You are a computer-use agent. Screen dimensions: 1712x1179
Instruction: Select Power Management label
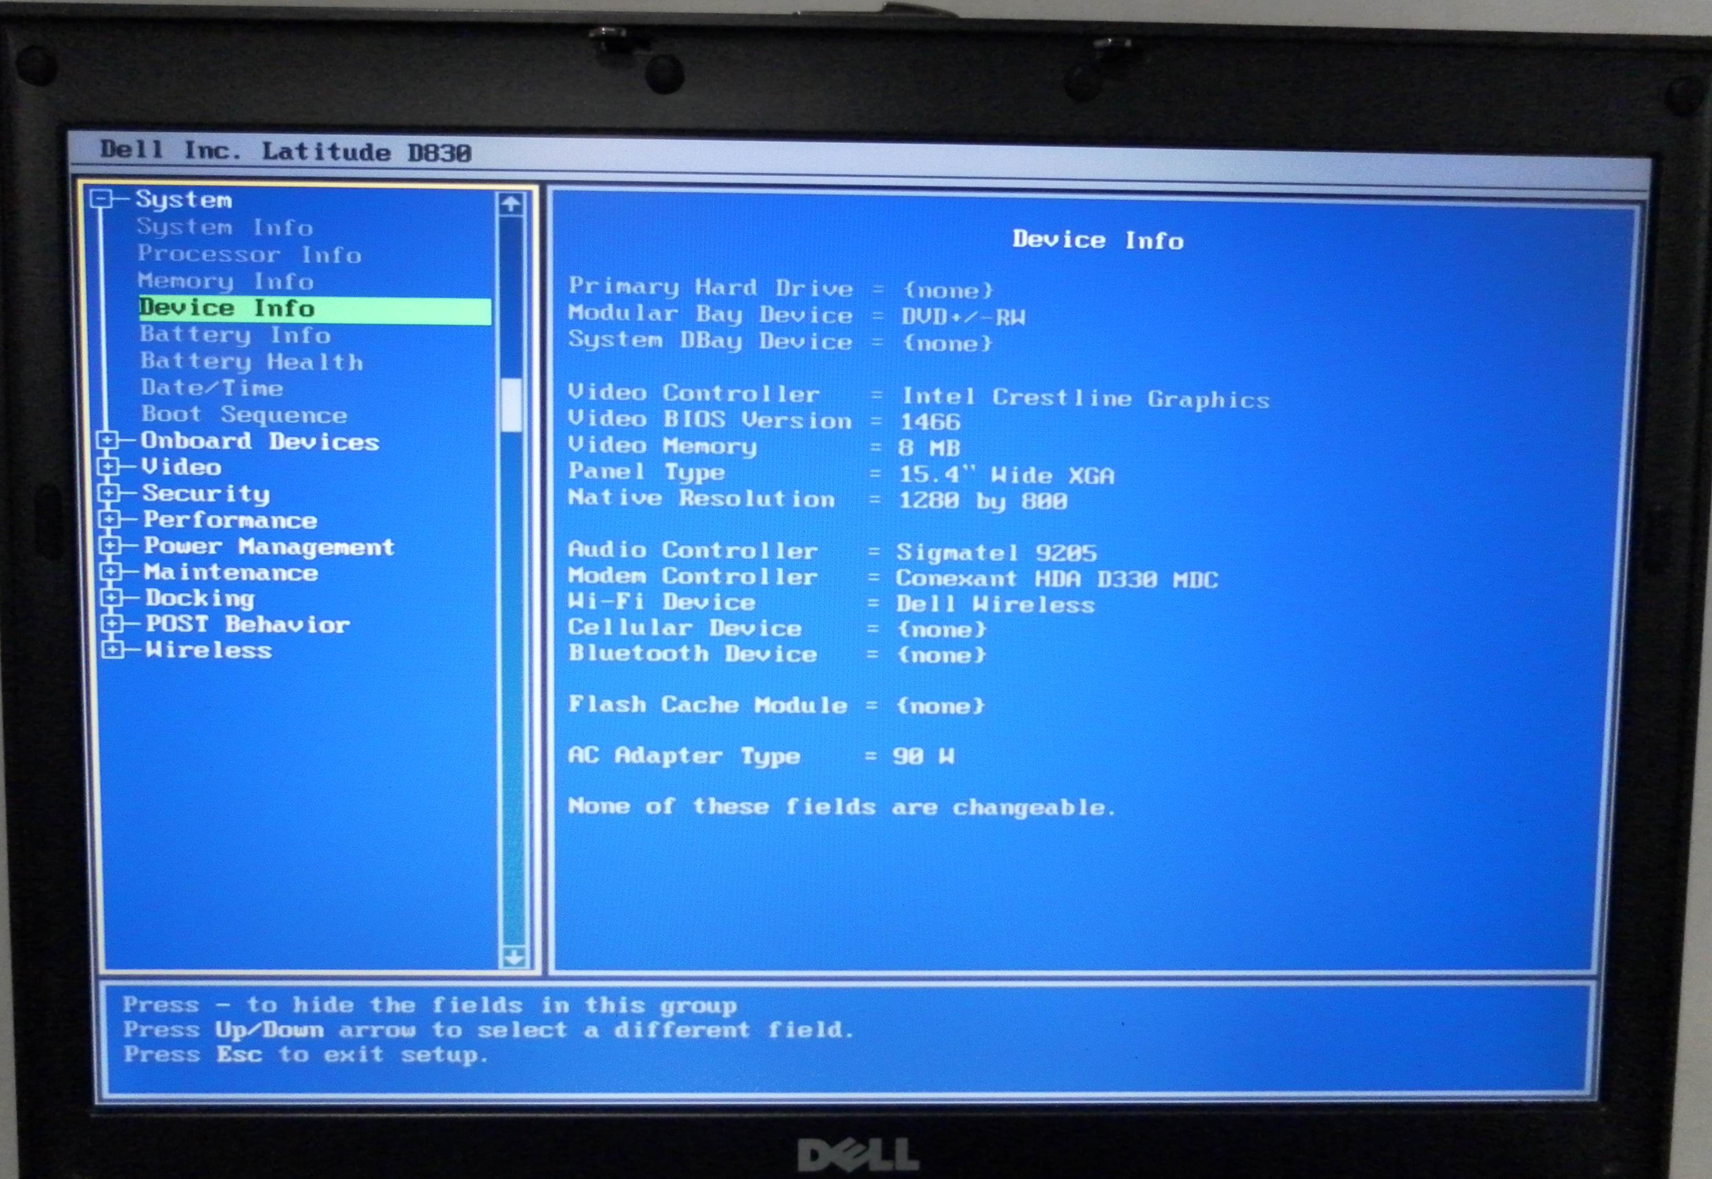coord(270,547)
